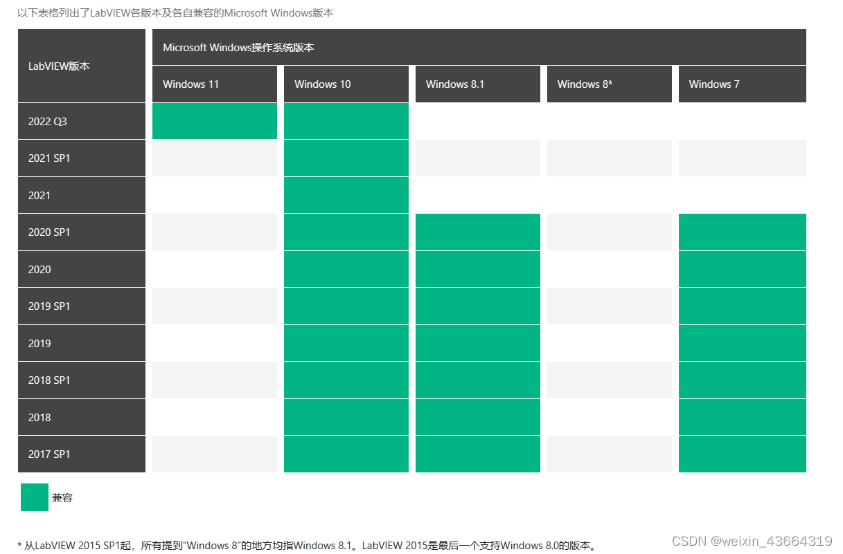Click the 兼容 legend text label

63,497
